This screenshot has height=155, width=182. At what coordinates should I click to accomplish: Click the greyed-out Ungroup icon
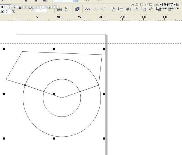click(x=95, y=9)
